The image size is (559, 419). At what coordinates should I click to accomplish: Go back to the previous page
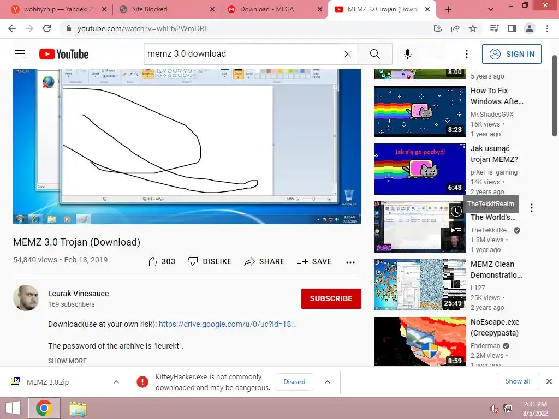point(12,28)
